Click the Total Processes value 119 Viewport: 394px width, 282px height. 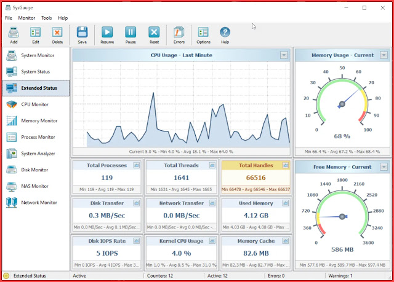107,178
